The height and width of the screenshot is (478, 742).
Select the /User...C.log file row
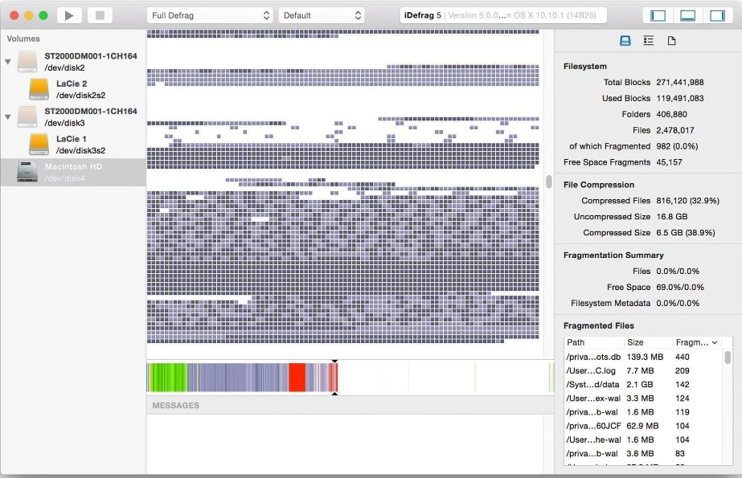click(644, 370)
